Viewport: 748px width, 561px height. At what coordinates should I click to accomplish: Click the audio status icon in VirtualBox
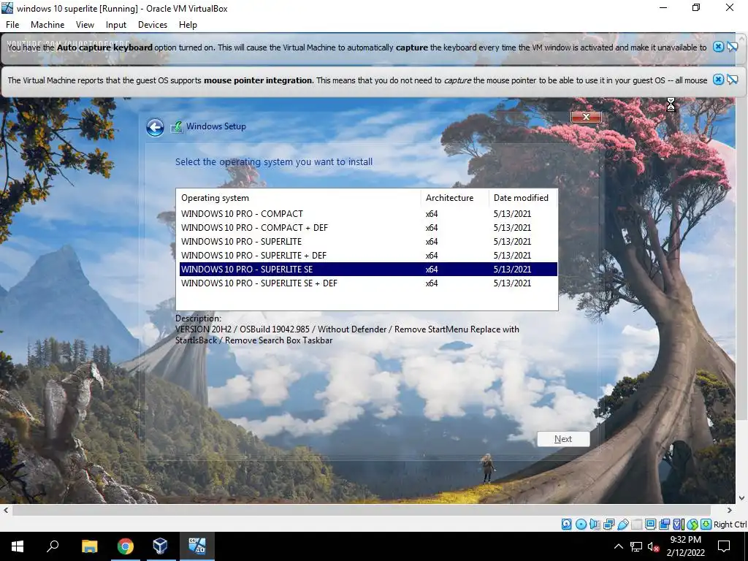coord(595,524)
